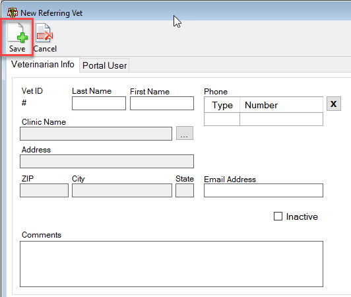
Task: Select the ZIP field
Action: pos(44,190)
